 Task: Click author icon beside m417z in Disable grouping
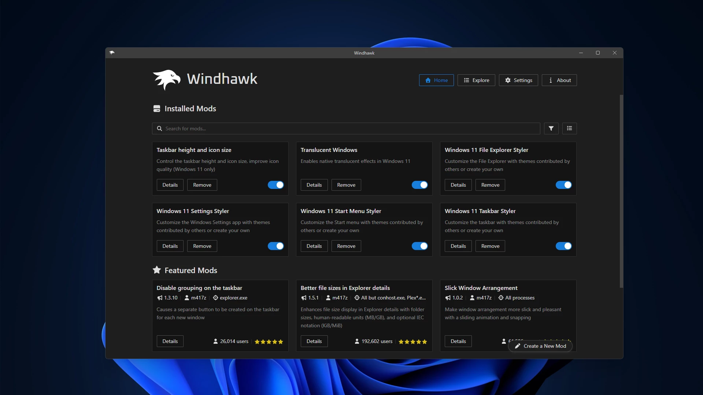pos(187,298)
